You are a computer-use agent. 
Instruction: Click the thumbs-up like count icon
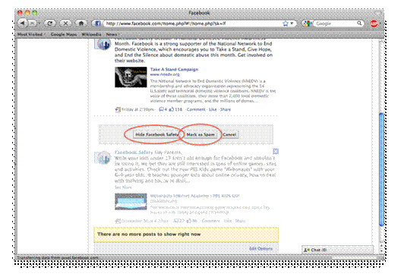[172, 109]
